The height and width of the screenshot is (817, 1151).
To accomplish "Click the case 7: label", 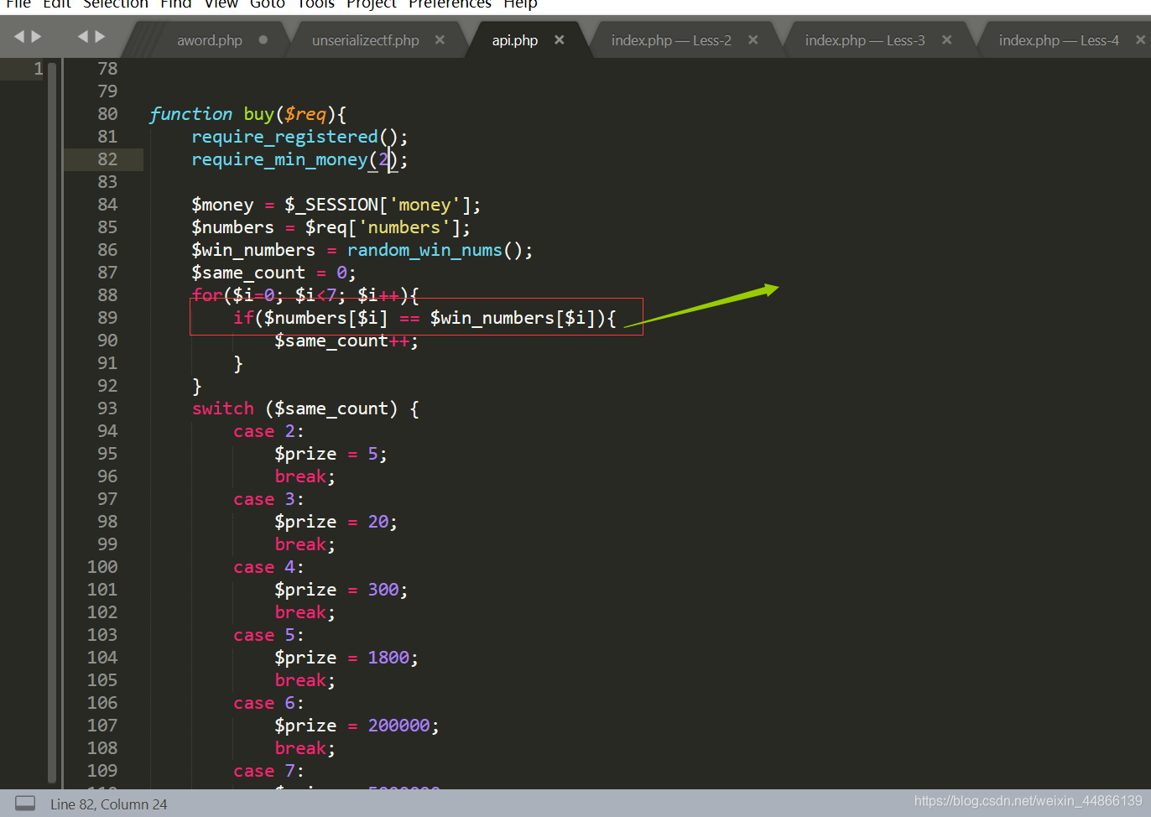I will pos(268,771).
